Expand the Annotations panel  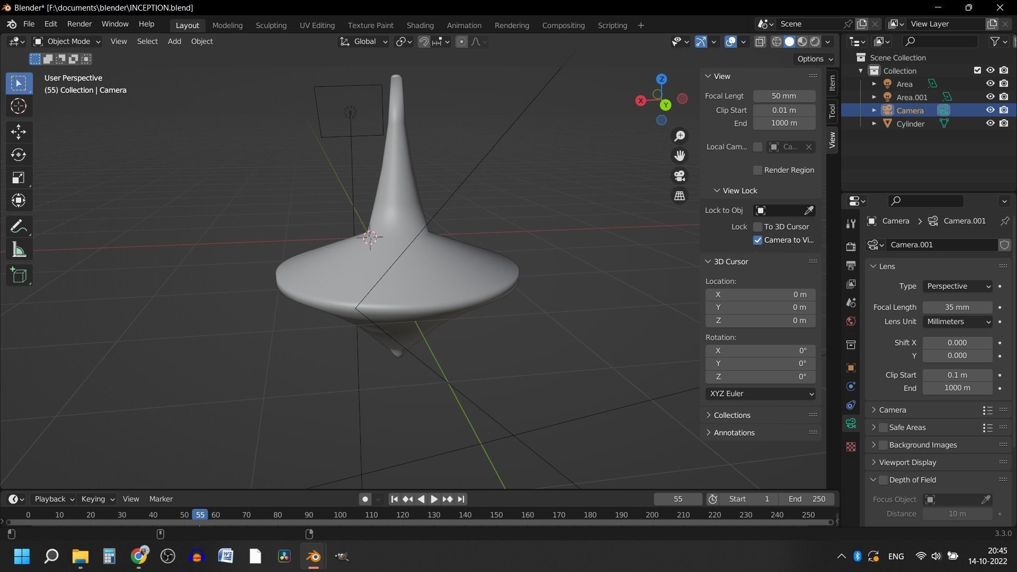coord(734,433)
